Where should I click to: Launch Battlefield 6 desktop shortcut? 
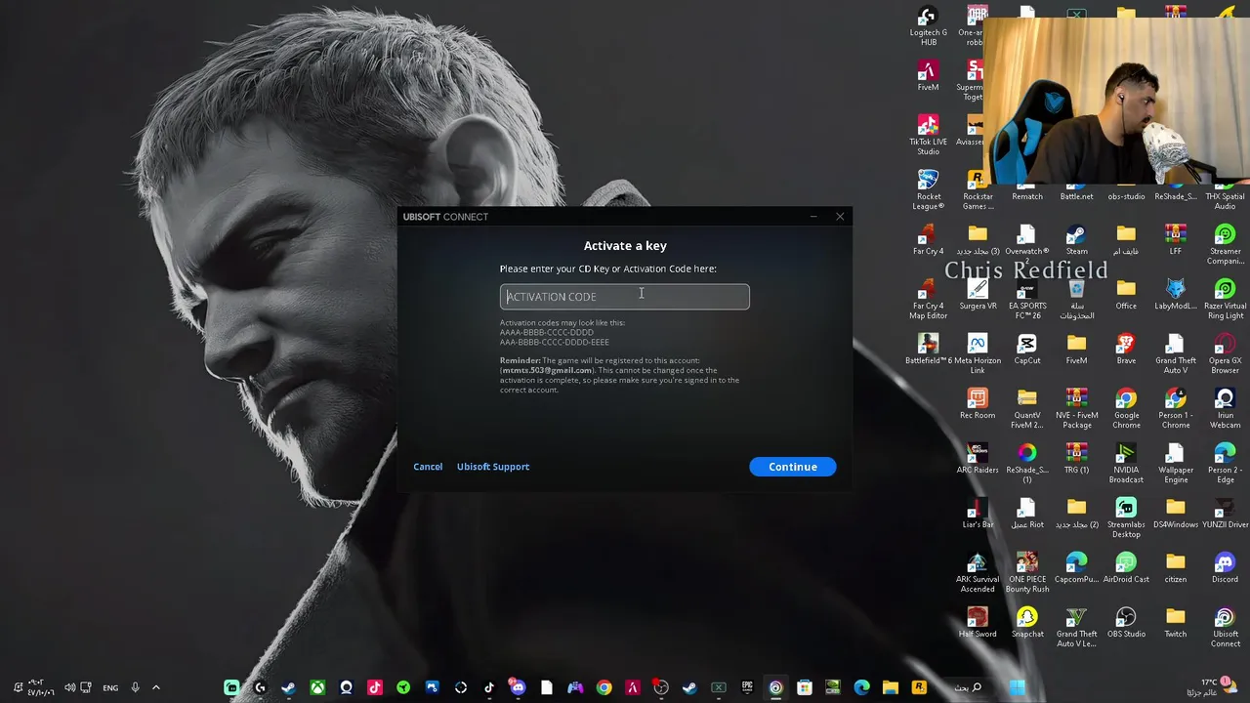928,350
